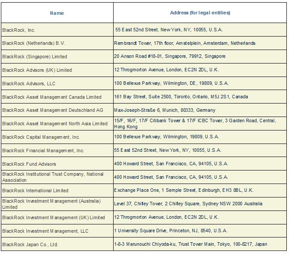Click the Name column header

[x=57, y=13]
